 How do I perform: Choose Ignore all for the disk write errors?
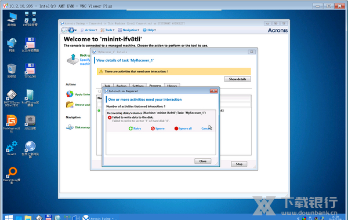point(183,129)
